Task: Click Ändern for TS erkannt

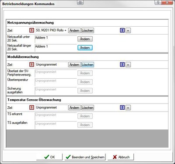Action: 85,116
